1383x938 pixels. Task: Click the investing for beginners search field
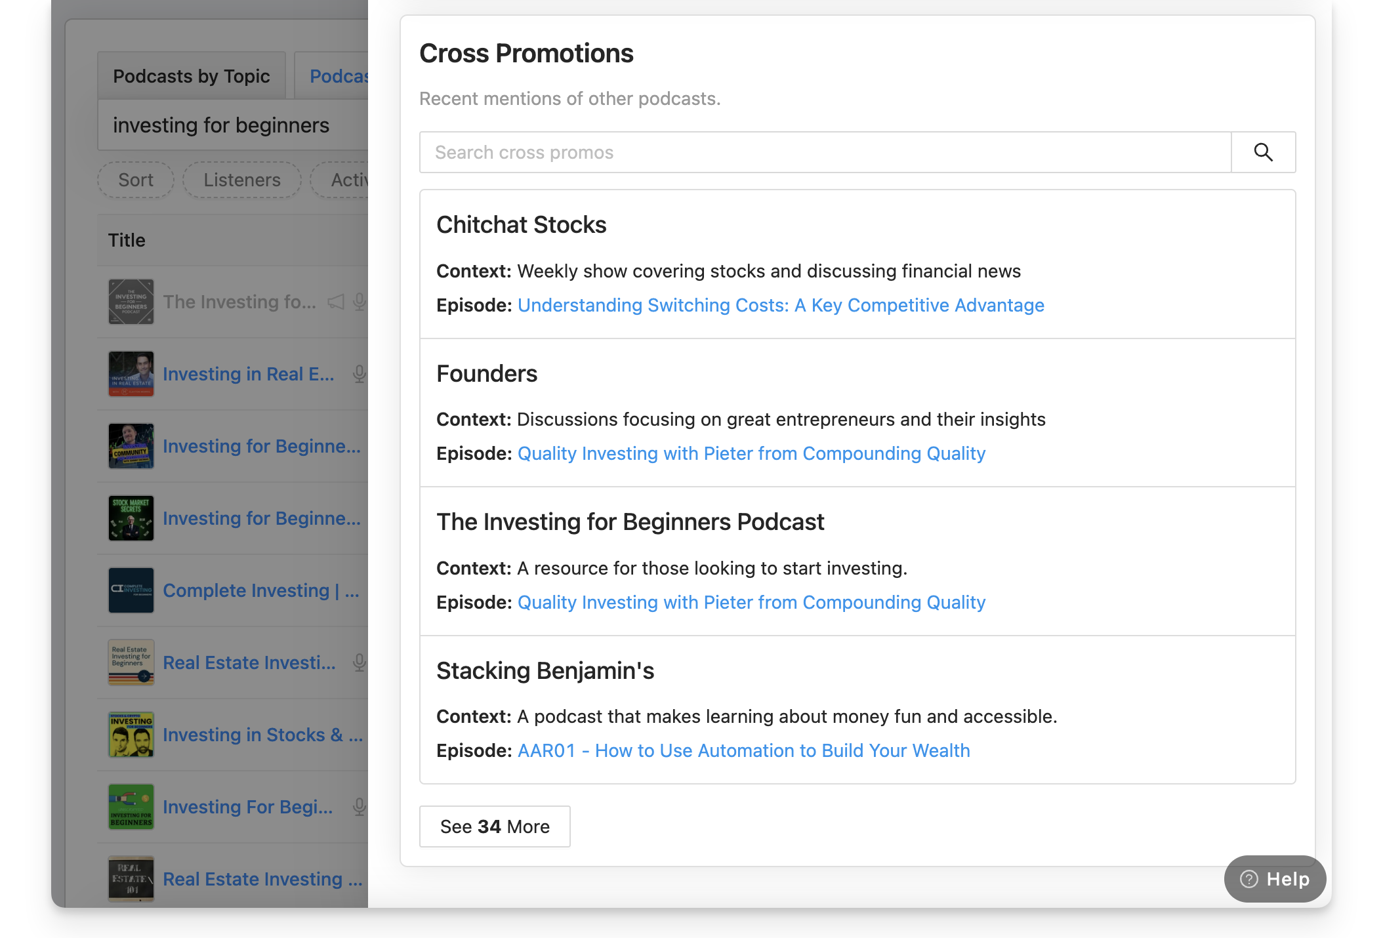click(233, 125)
